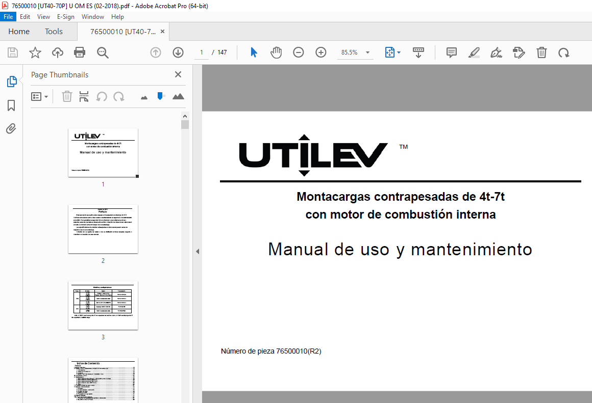Open Fill & Sign pen tool
The height and width of the screenshot is (403, 592).
click(496, 52)
